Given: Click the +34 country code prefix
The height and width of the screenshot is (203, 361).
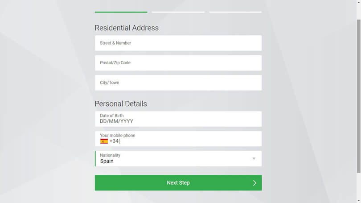Looking at the screenshot, I should [x=114, y=141].
